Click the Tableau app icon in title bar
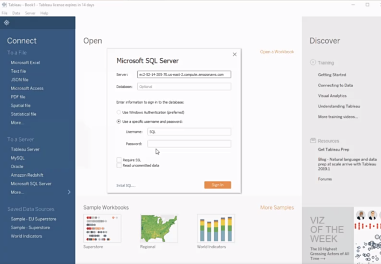The height and width of the screenshot is (264, 381). 4,5
